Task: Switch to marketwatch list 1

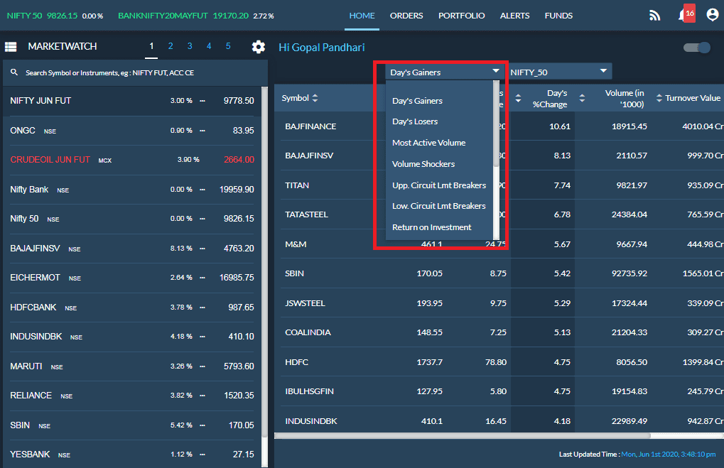Action: tap(151, 46)
